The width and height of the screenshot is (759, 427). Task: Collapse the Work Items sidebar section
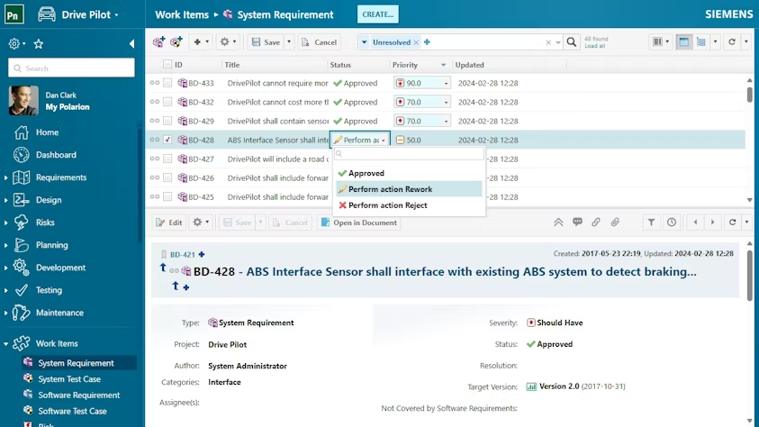5,344
